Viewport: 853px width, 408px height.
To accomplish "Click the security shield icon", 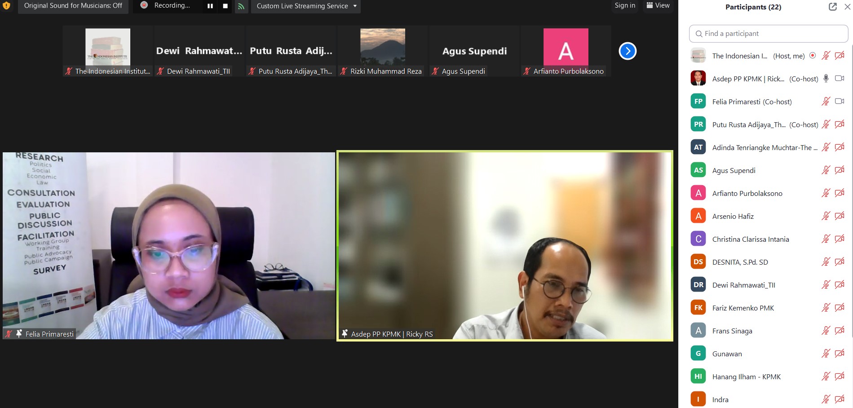I will pos(6,6).
